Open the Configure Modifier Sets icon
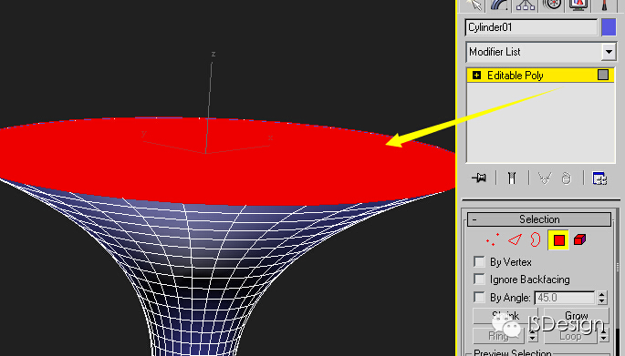The height and width of the screenshot is (356, 625). tap(599, 178)
